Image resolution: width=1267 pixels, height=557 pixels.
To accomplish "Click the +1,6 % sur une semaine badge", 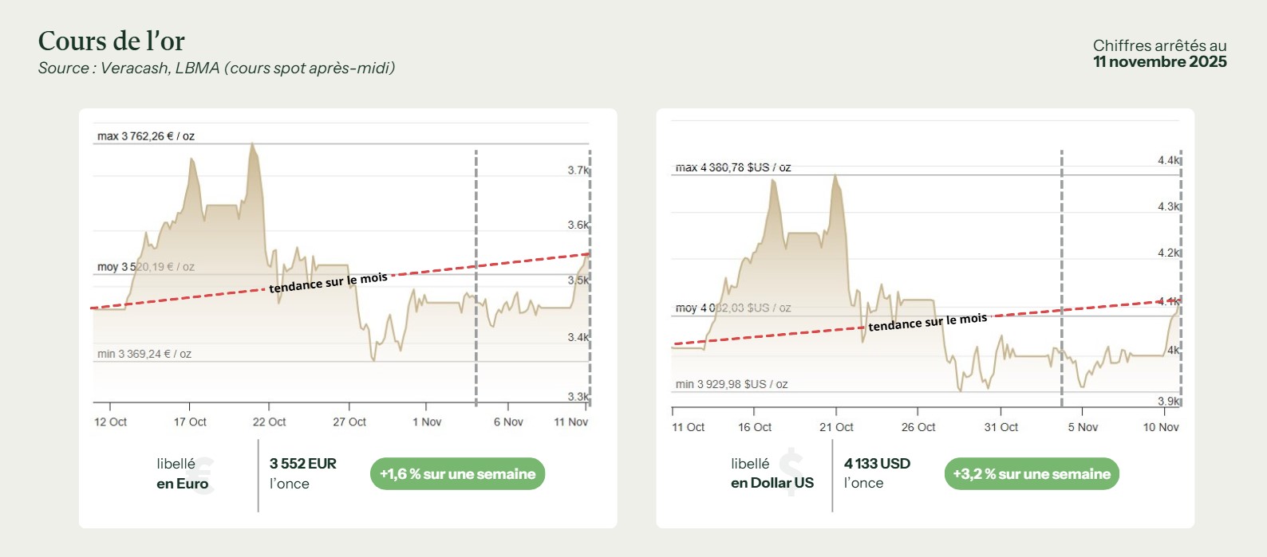I will coord(457,474).
